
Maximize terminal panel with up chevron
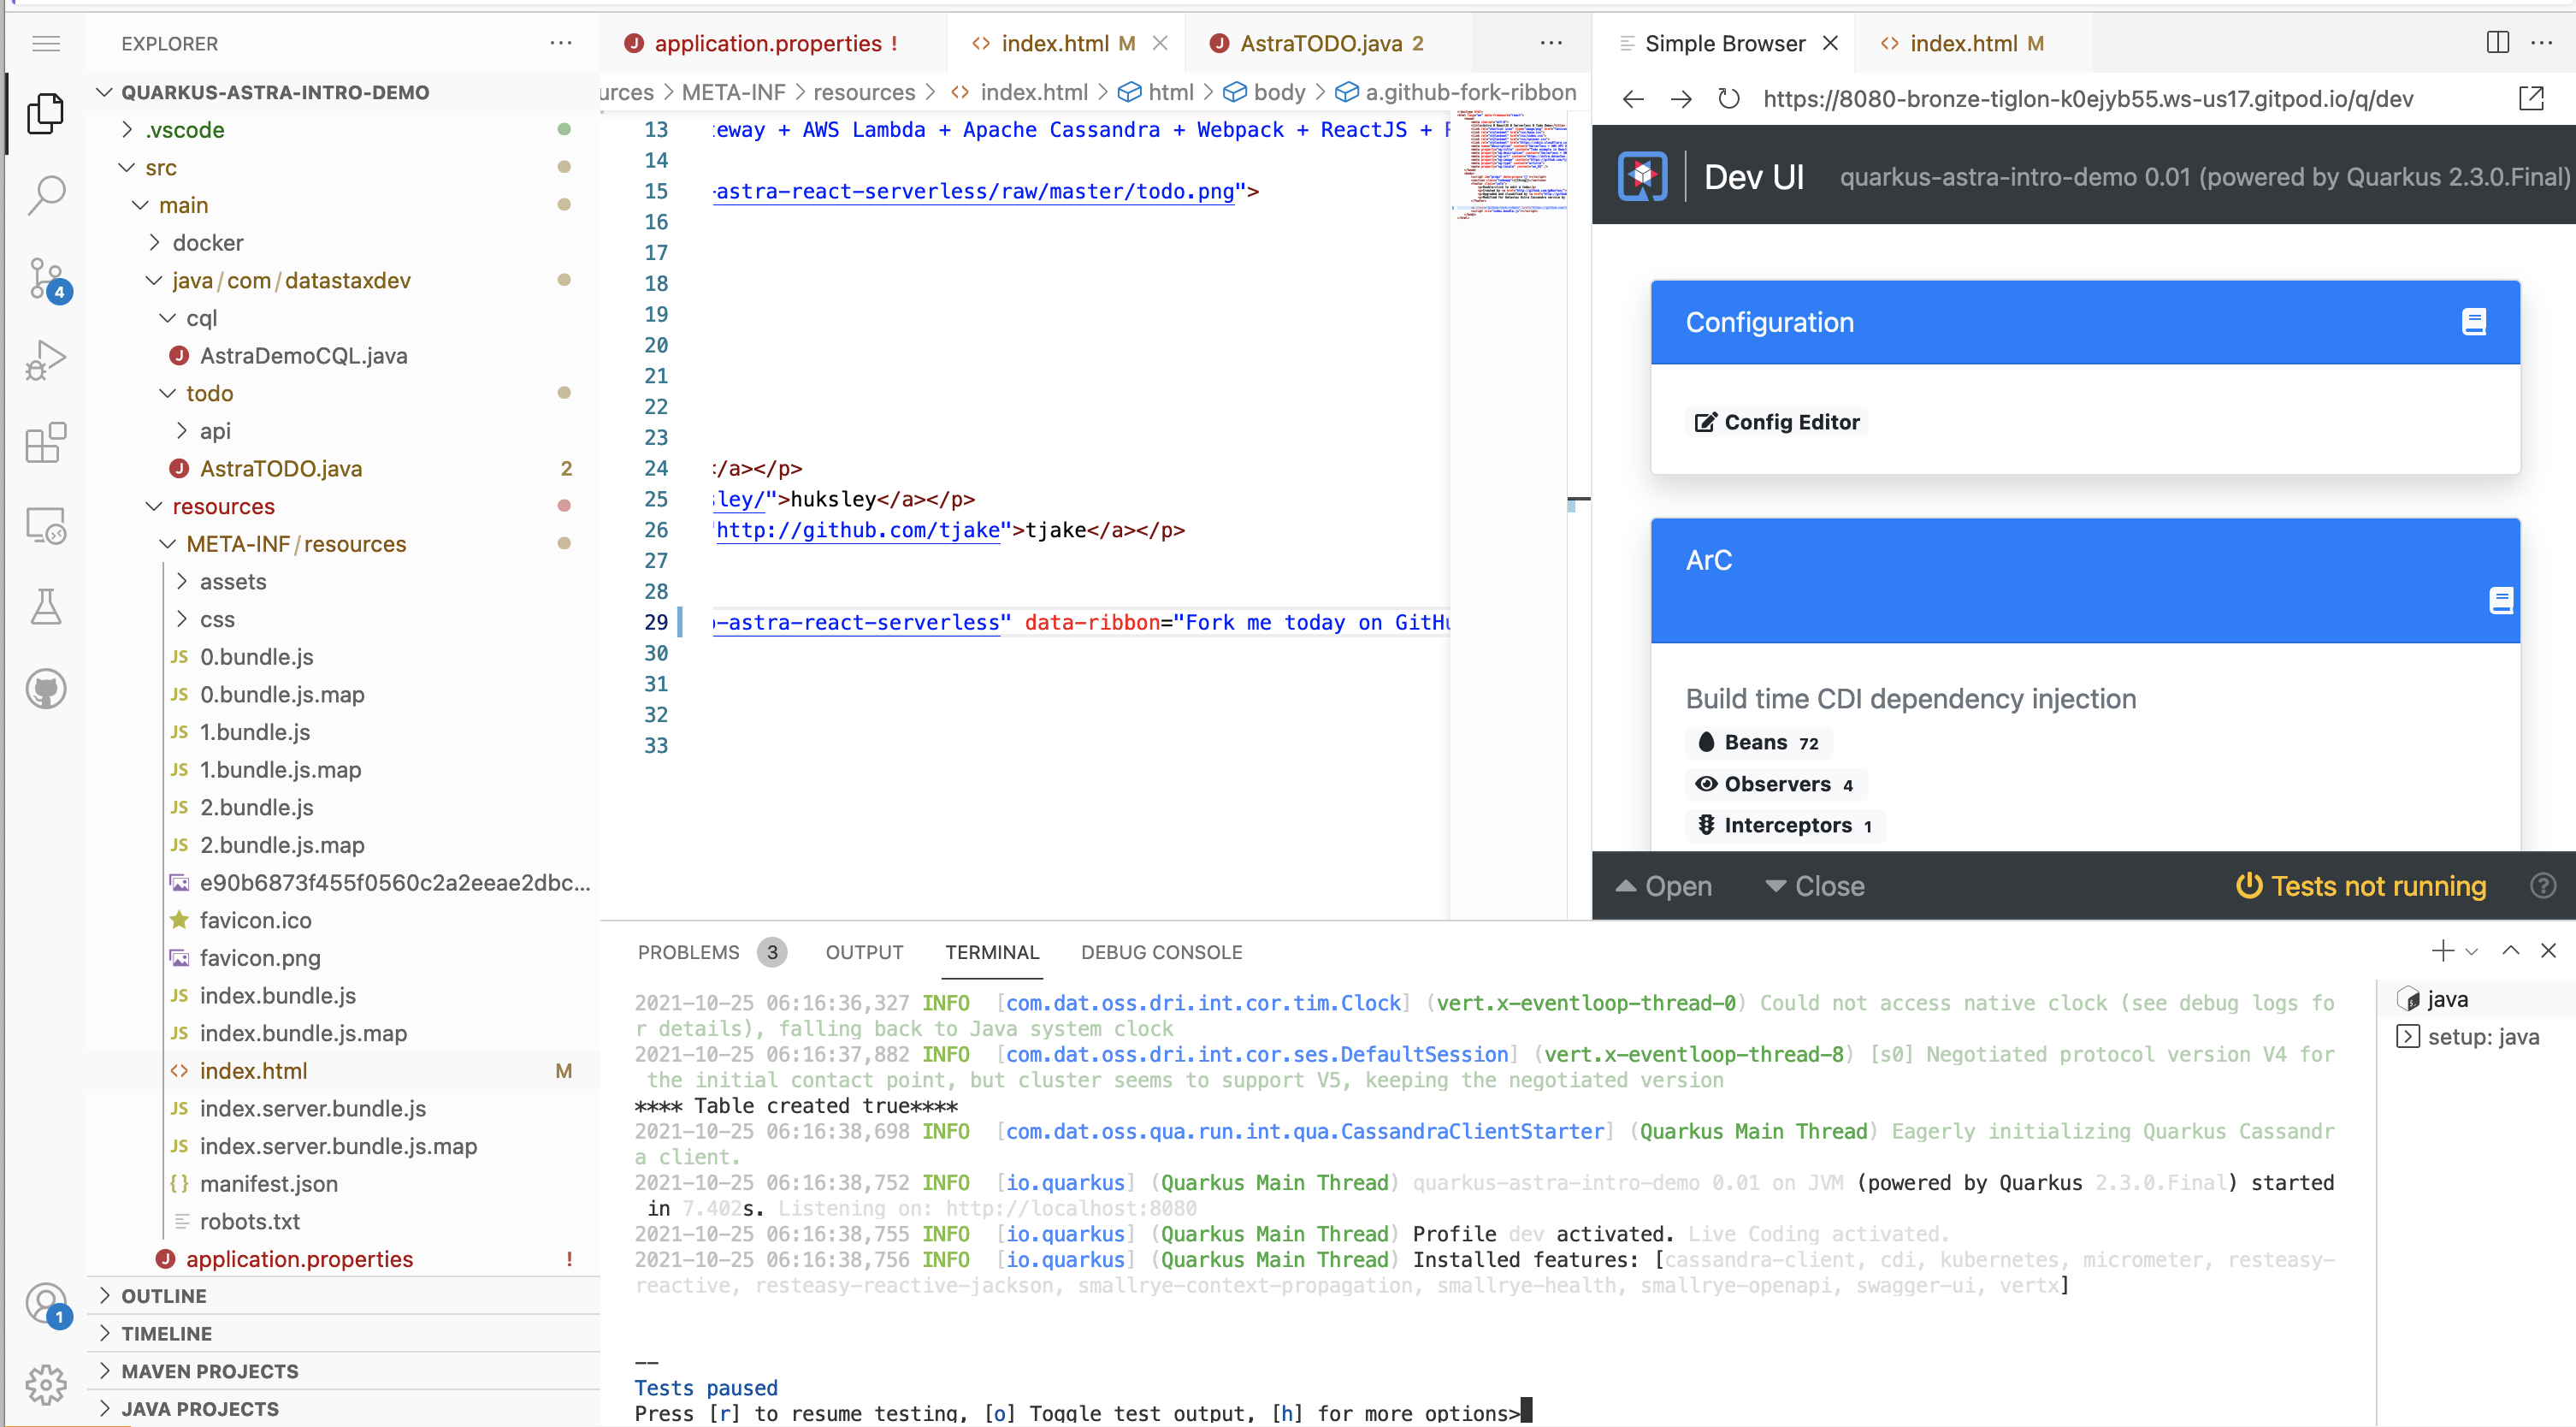click(x=2510, y=951)
